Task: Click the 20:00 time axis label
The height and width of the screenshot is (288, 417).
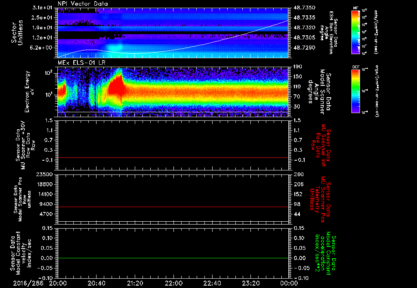Action: (x=57, y=283)
